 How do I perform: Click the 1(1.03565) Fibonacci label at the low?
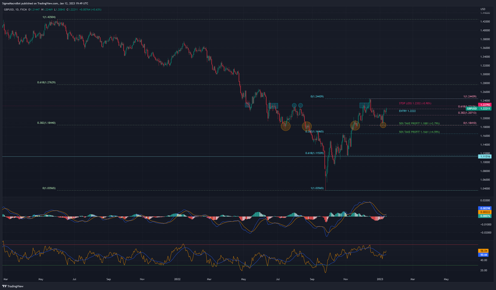[317, 188]
